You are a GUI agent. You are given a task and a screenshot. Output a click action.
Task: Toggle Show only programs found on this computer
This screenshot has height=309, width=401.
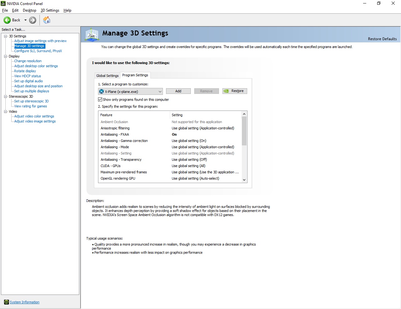click(100, 100)
